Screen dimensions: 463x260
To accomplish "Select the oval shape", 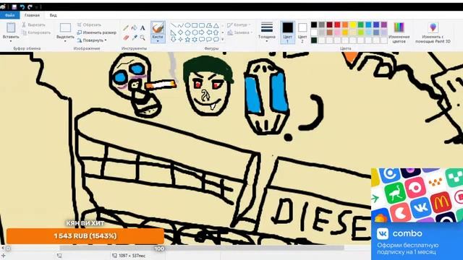I will tap(188, 26).
